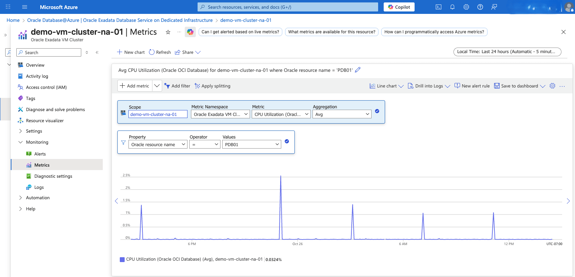This screenshot has width=575, height=277.
Task: Click New chart in the toolbar
Action: [x=131, y=52]
